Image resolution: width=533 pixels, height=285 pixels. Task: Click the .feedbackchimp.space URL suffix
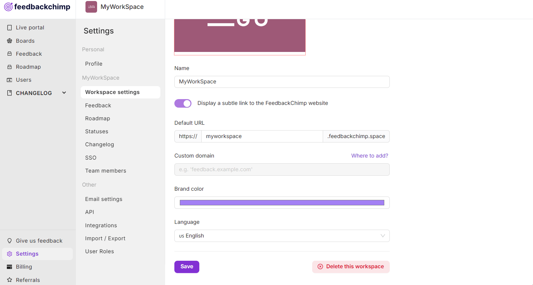click(x=356, y=136)
